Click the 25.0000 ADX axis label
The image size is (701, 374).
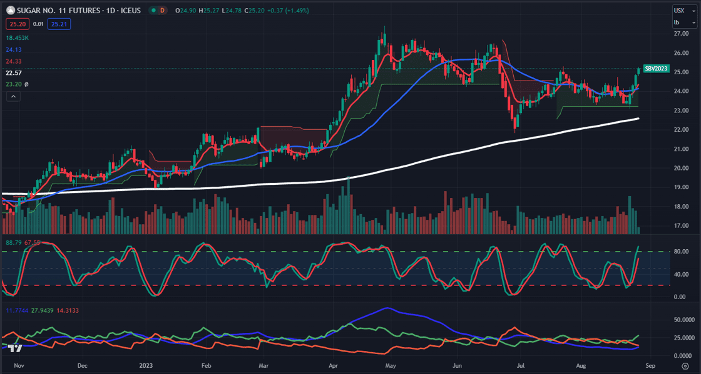click(x=684, y=337)
